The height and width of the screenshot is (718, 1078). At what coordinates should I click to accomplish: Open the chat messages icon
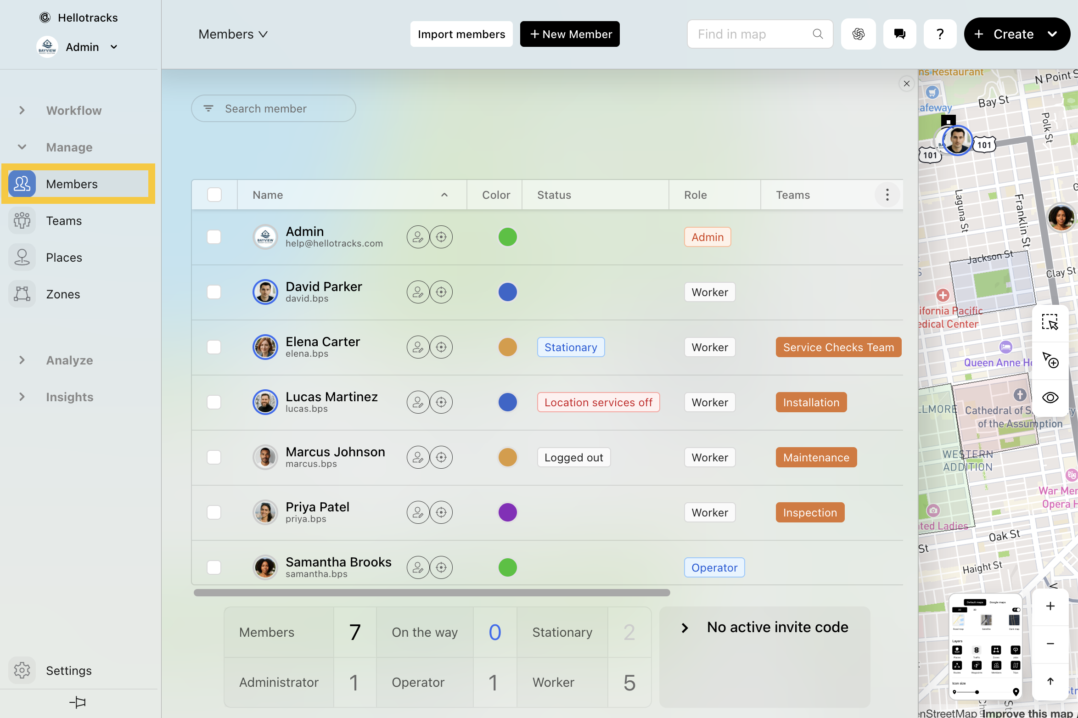tap(899, 34)
